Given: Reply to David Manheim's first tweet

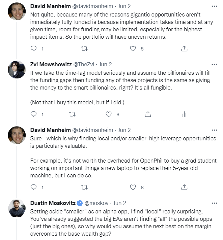Looking at the screenshot, I should [x=33, y=49].
